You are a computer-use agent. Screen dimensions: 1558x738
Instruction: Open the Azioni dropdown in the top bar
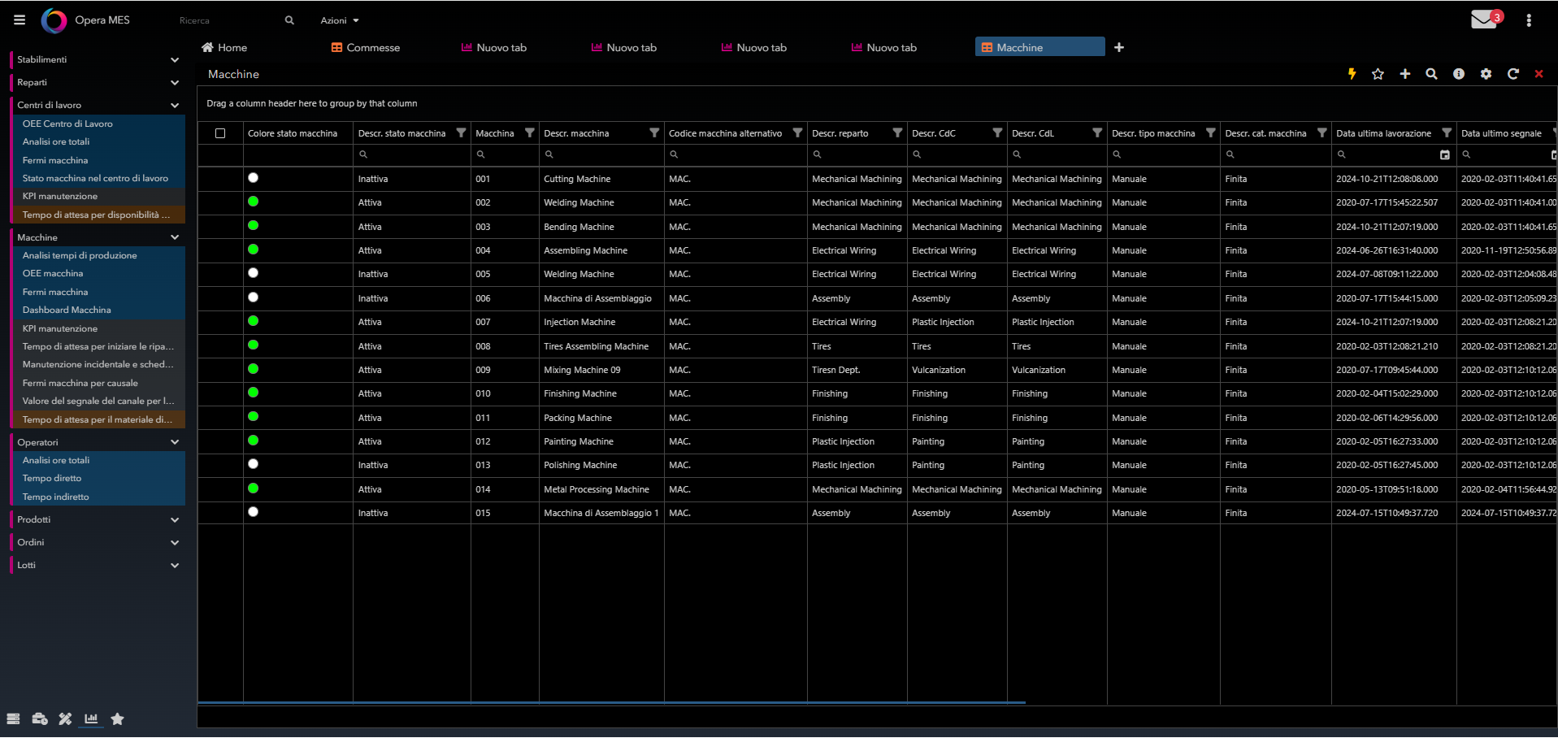coord(340,20)
